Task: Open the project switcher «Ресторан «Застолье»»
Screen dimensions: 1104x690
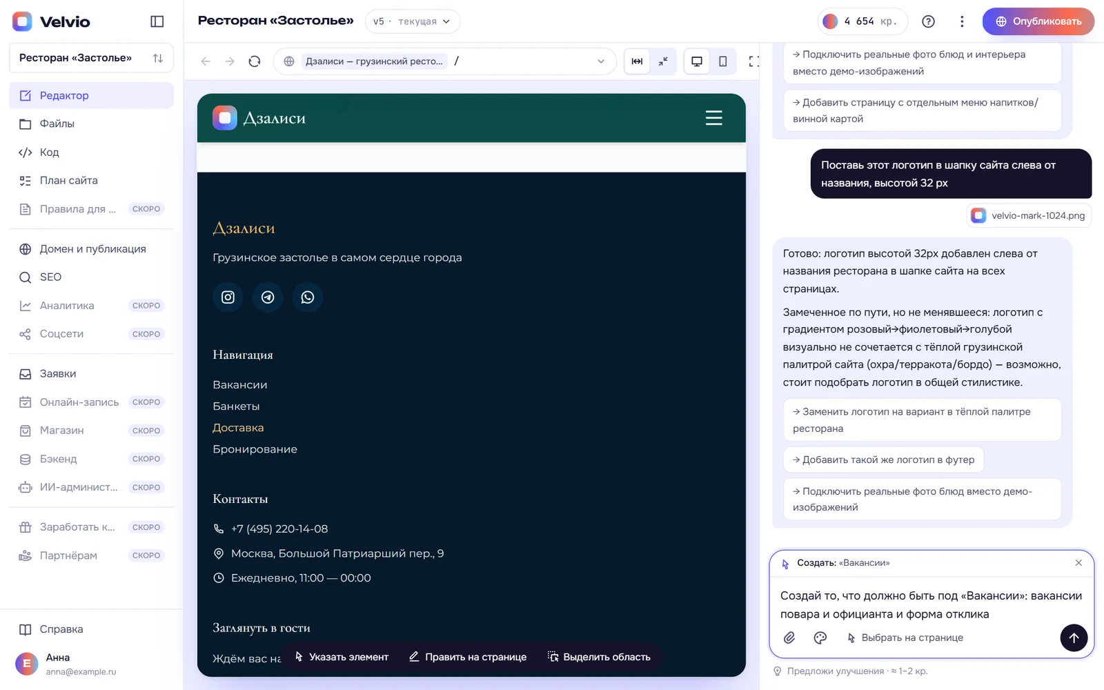Action: 91,58
